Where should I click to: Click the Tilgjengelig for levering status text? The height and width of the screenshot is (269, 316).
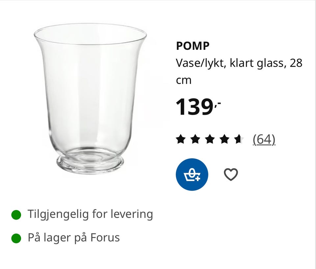(90, 214)
